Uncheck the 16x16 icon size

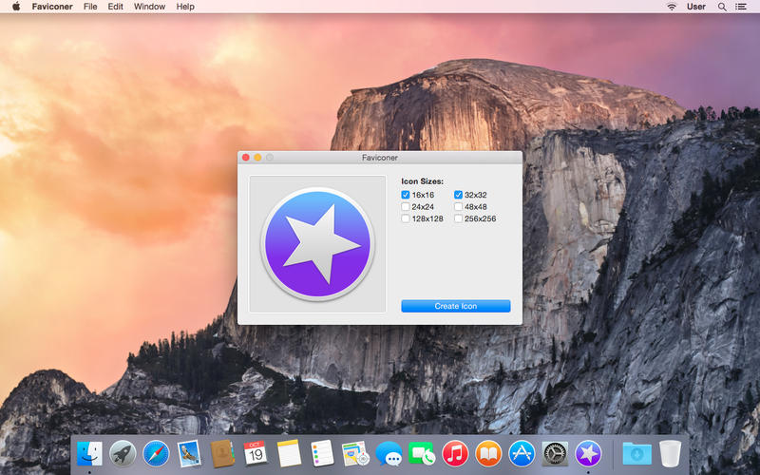coord(406,195)
